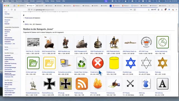Click the address bar URL field

[x=80, y=10]
